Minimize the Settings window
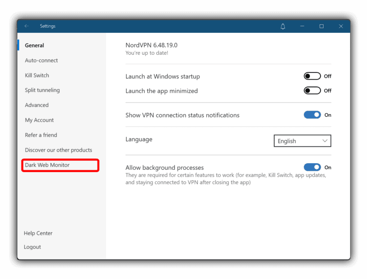The height and width of the screenshot is (279, 367). pos(302,26)
